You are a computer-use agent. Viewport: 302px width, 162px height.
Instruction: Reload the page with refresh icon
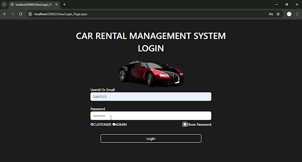(20, 14)
